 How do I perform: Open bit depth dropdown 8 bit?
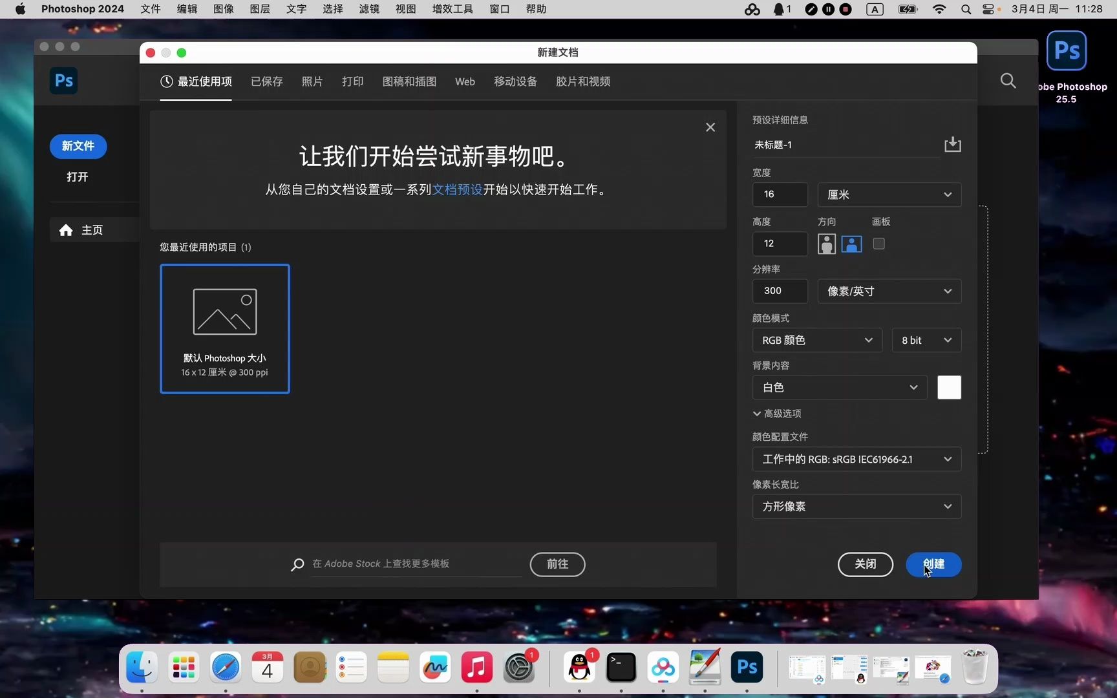926,340
